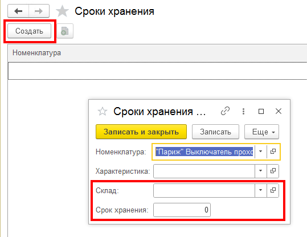Click into the Склад input field
The width and height of the screenshot is (307, 237).
tap(204, 190)
